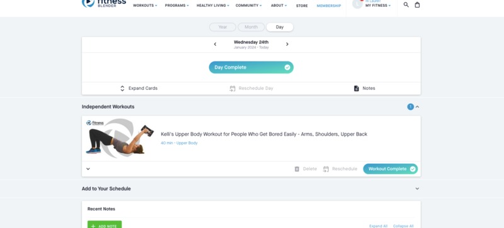Toggle the Day Complete button

[251, 67]
